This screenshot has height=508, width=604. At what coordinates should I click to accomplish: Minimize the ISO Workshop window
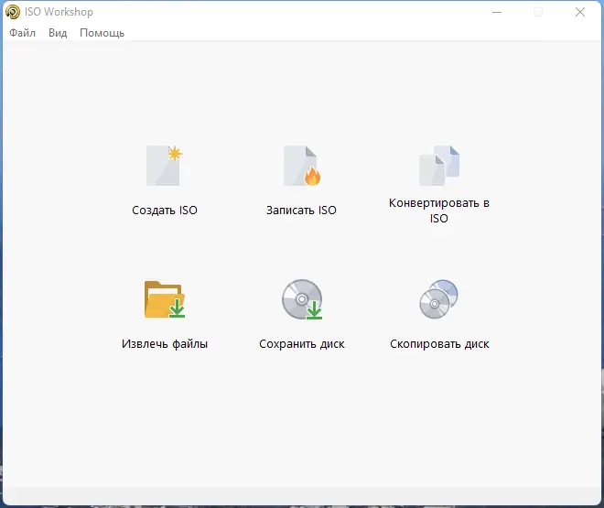[x=497, y=12]
